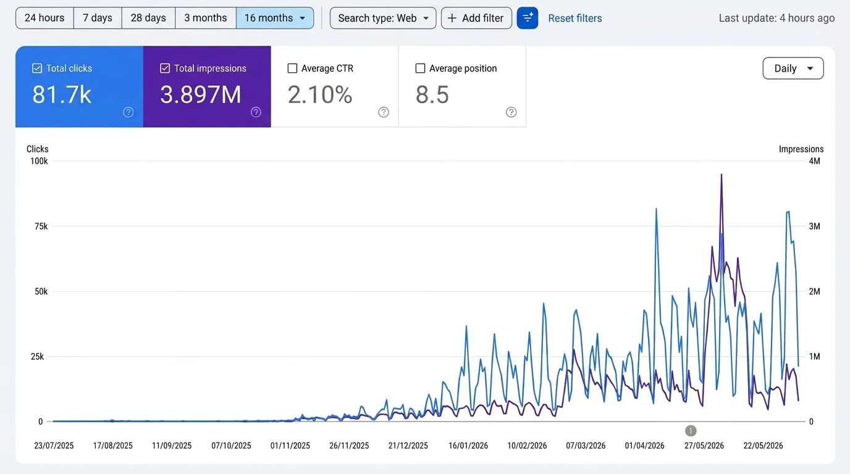
Task: Click the 3.897M impressions value
Action: (x=201, y=94)
